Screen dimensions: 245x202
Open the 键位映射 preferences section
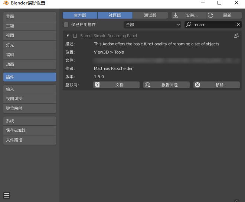pos(30,108)
